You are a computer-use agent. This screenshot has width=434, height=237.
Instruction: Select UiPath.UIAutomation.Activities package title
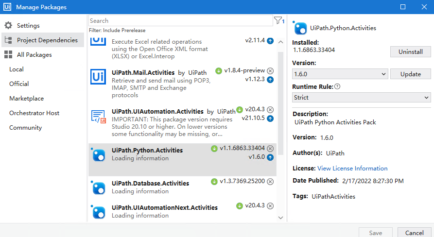[157, 111]
